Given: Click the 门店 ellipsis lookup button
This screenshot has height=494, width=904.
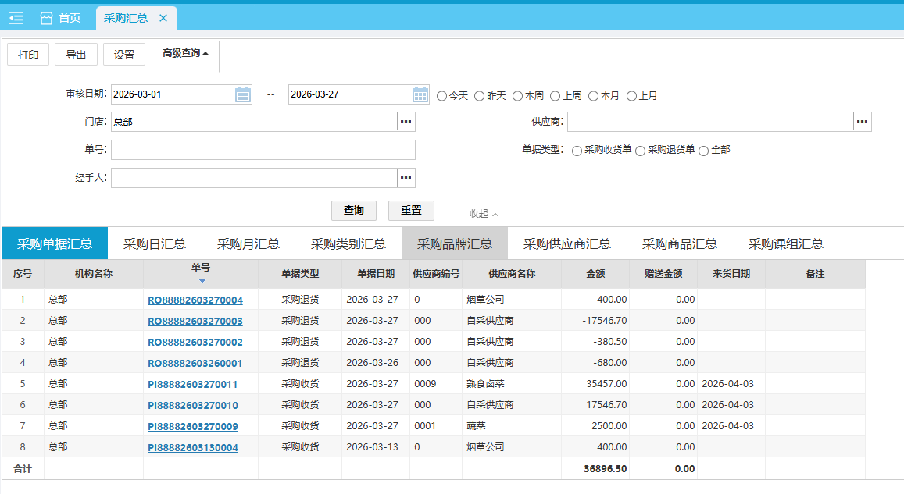Looking at the screenshot, I should pyautogui.click(x=406, y=122).
